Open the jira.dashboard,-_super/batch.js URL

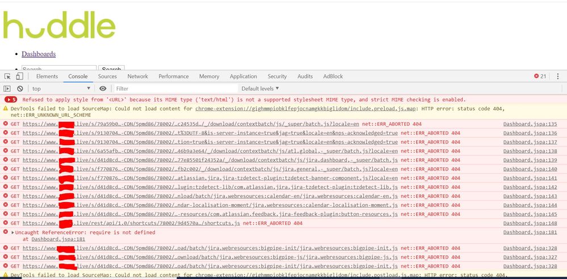click(x=210, y=160)
